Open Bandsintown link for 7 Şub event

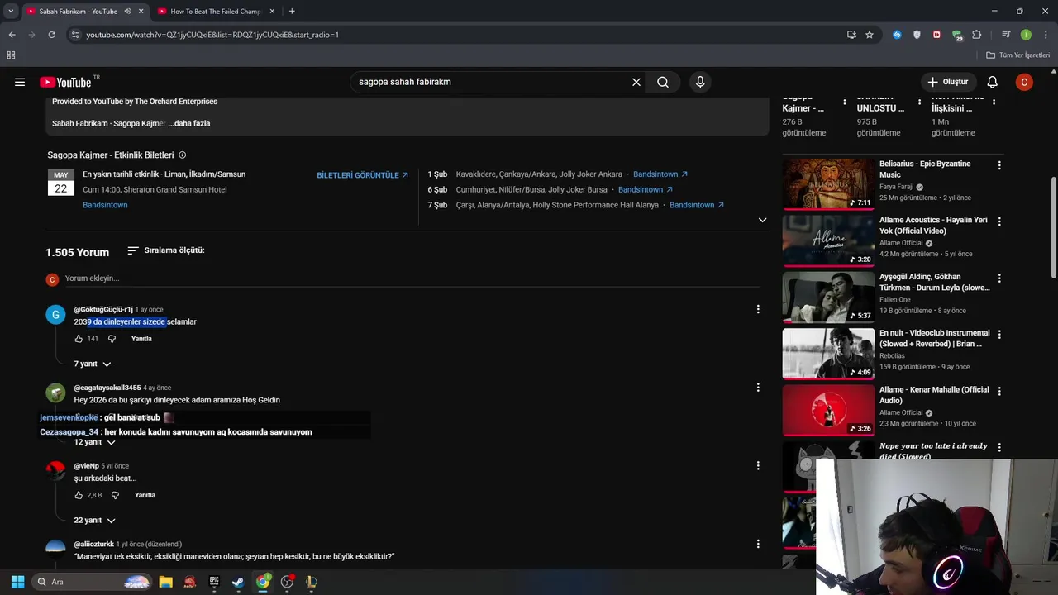pyautogui.click(x=697, y=205)
